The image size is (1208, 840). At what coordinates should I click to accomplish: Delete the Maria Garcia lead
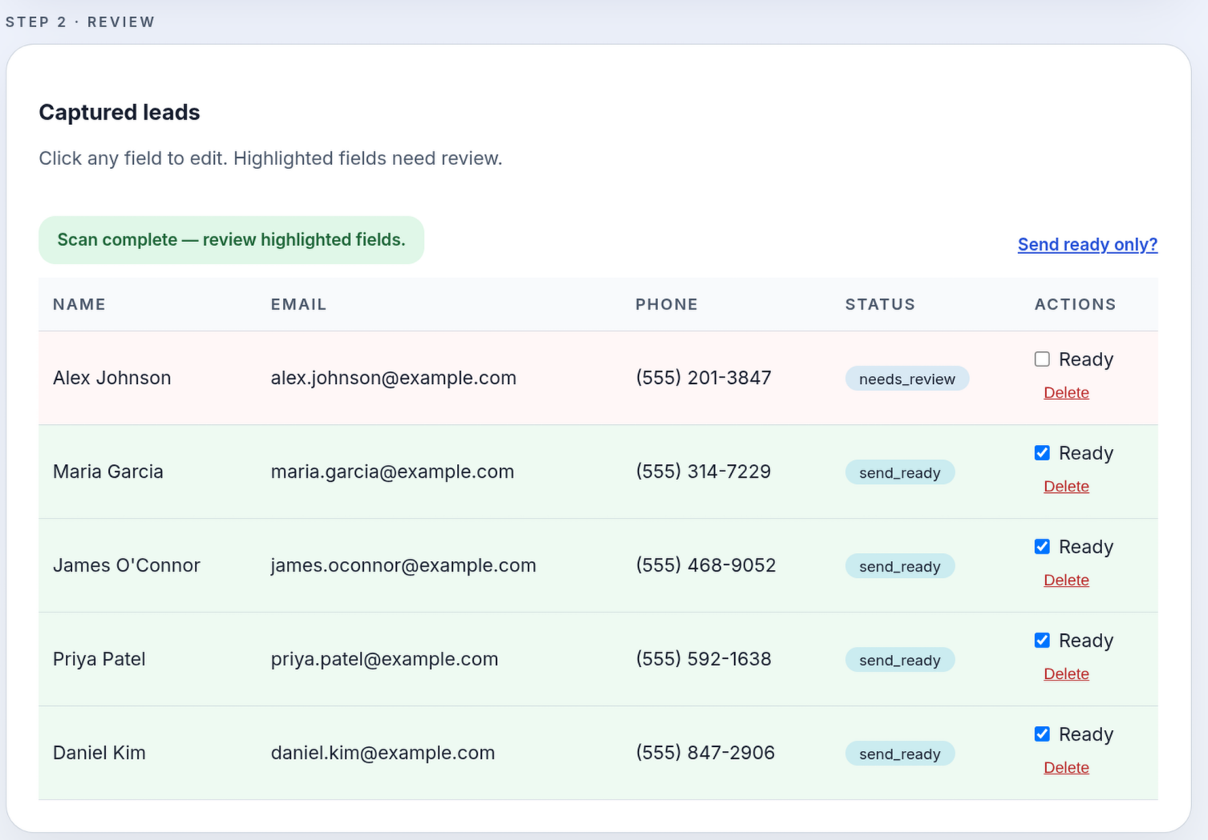click(x=1065, y=487)
